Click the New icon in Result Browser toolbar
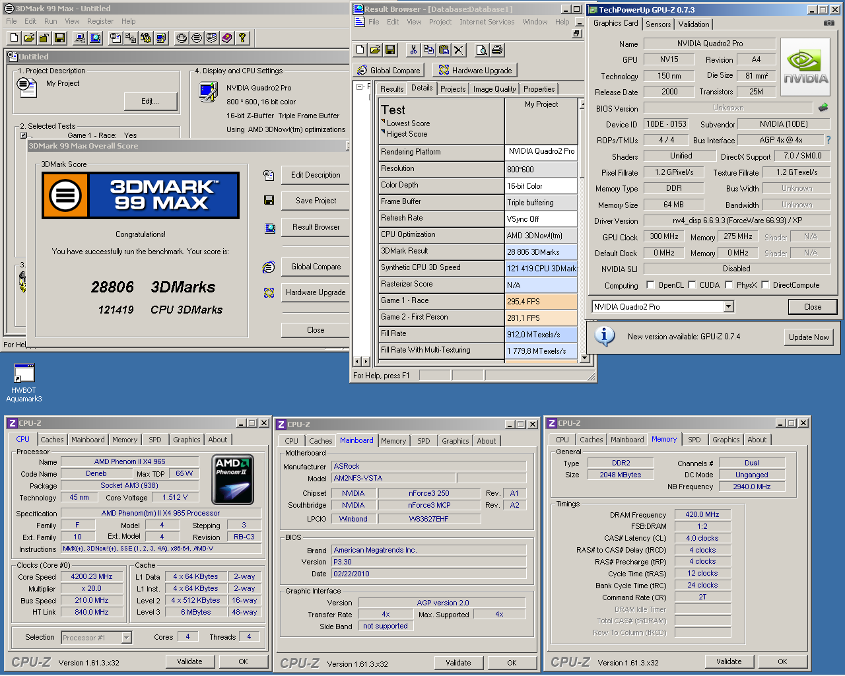The width and height of the screenshot is (845, 676). [x=360, y=50]
